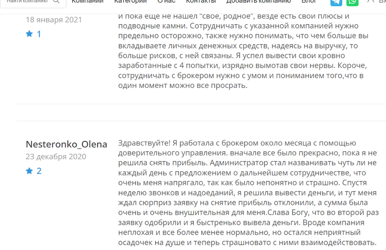Click the star icon beside rating 1
The image size is (386, 250).
(29, 34)
